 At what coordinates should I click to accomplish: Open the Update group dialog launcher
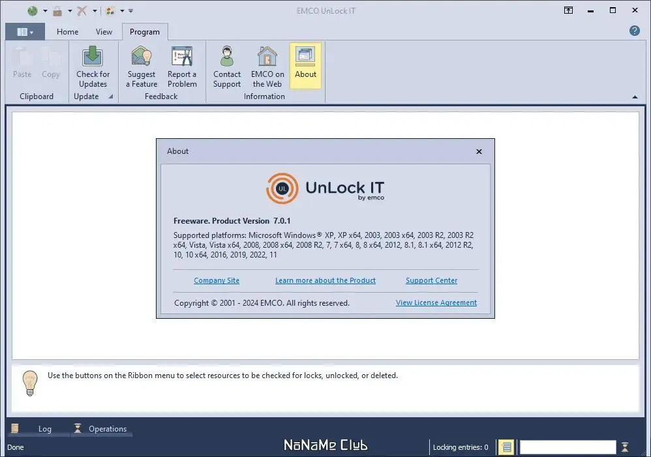(111, 96)
